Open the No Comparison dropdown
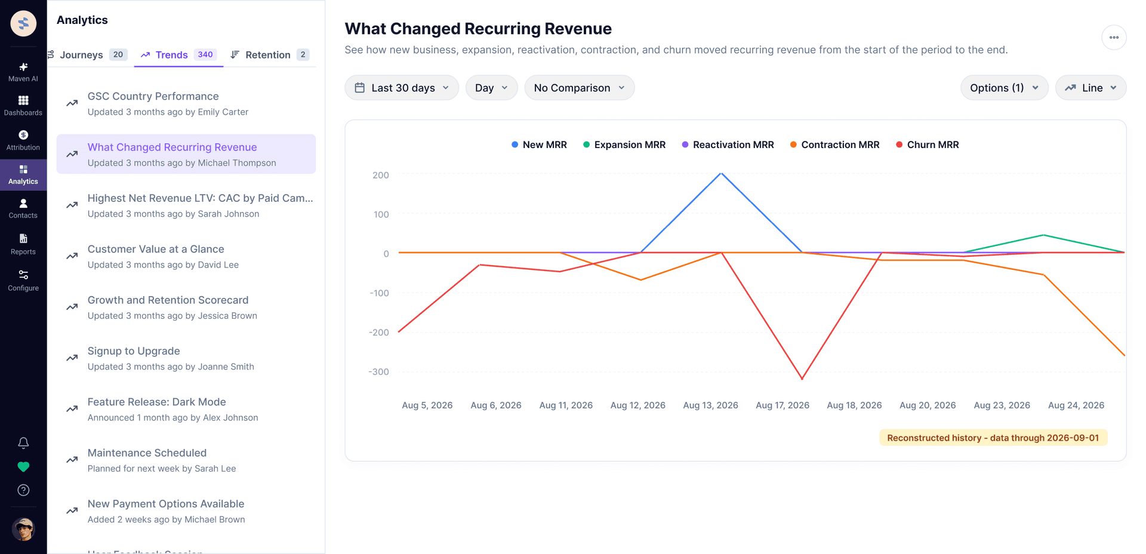This screenshot has height=554, width=1146. [x=580, y=88]
